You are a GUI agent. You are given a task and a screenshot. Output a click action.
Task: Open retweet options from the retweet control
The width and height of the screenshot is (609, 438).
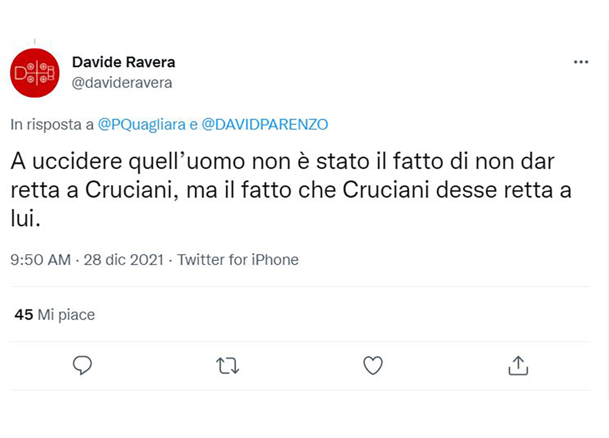click(228, 365)
